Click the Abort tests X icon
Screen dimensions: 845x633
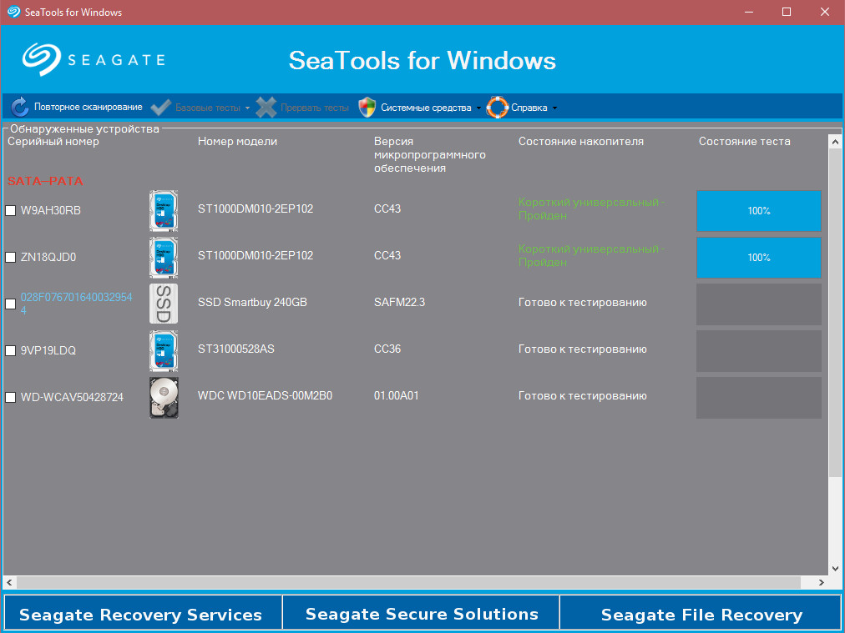(x=266, y=107)
